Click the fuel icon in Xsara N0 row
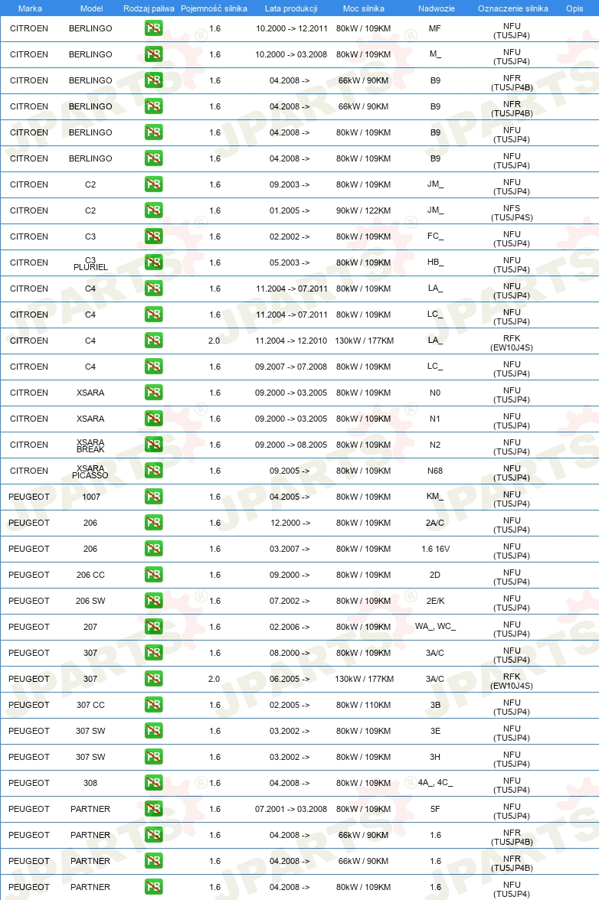599x900 pixels. tap(153, 392)
